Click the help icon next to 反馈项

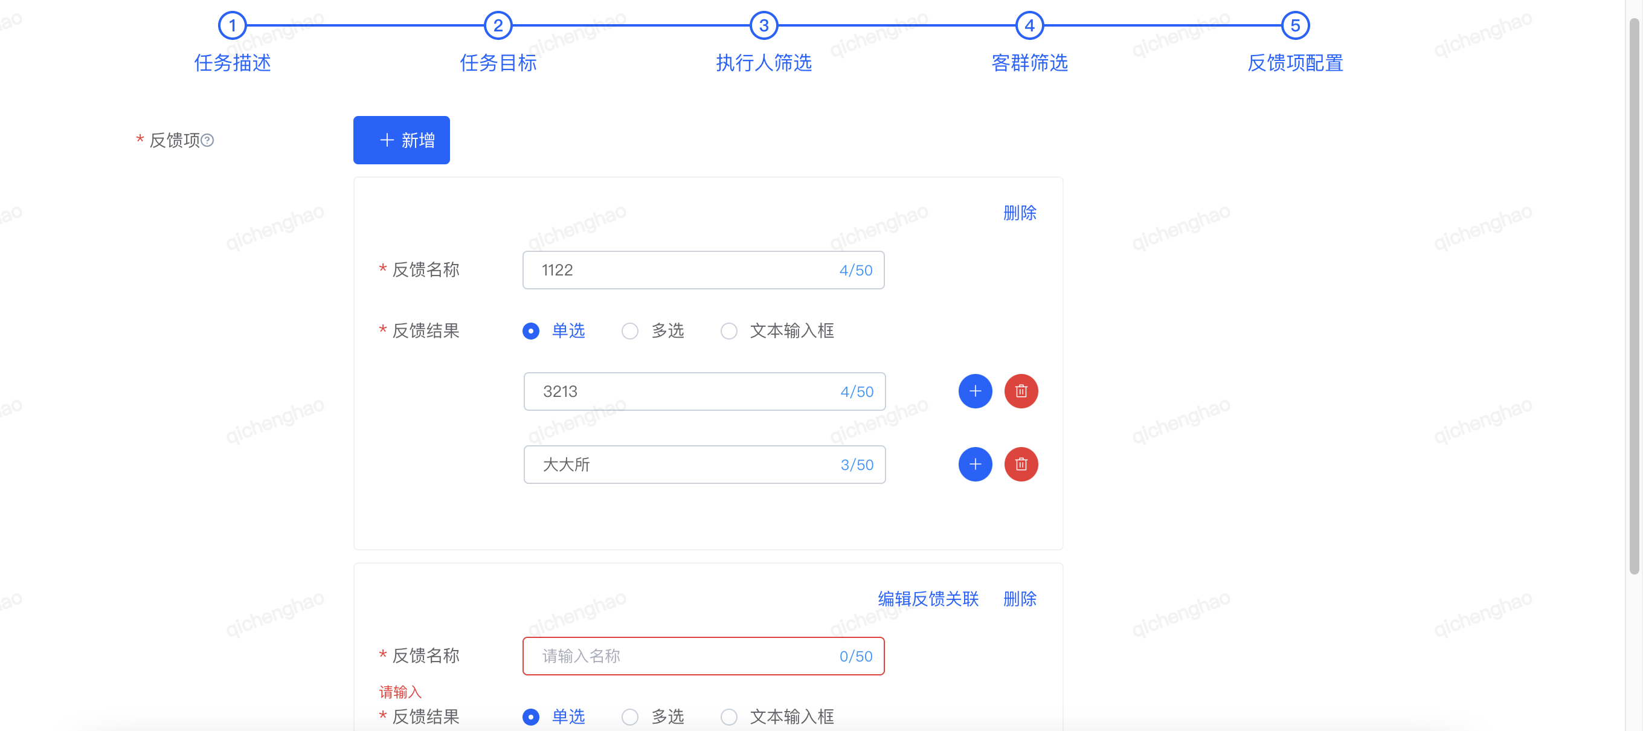207,140
